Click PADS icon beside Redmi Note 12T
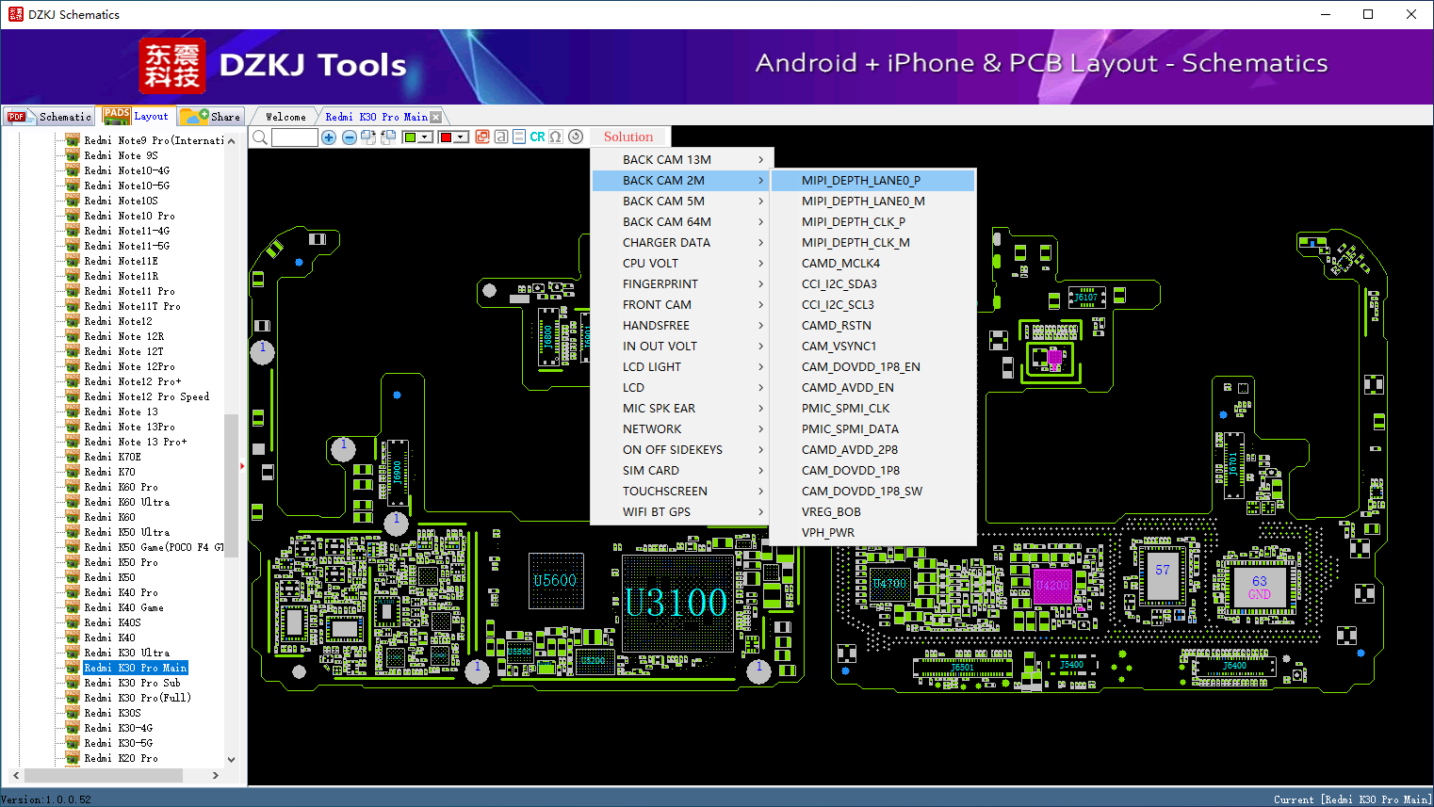The image size is (1434, 807). coord(73,351)
